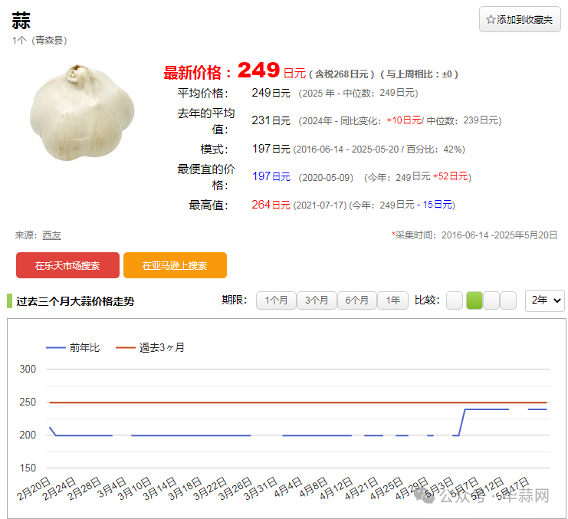Select the 1年 period tab
This screenshot has height=519, width=568.
pyautogui.click(x=392, y=301)
